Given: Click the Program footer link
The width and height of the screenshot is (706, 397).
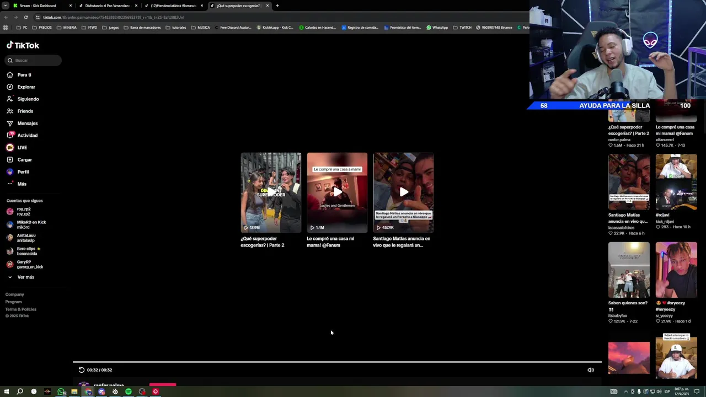Looking at the screenshot, I should click(14, 302).
